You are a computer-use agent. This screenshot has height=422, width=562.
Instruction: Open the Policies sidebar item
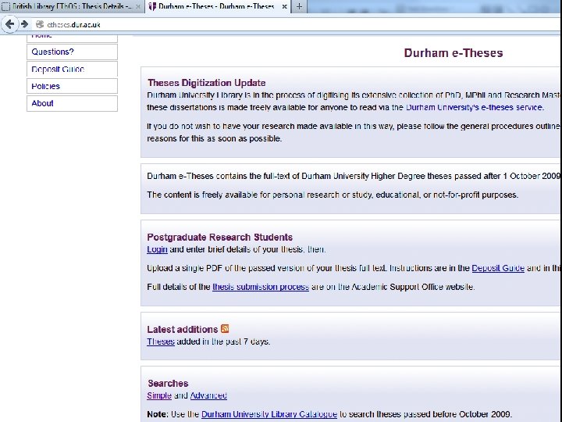click(x=72, y=86)
